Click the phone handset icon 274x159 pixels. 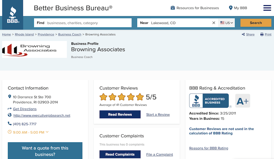pos(10,123)
